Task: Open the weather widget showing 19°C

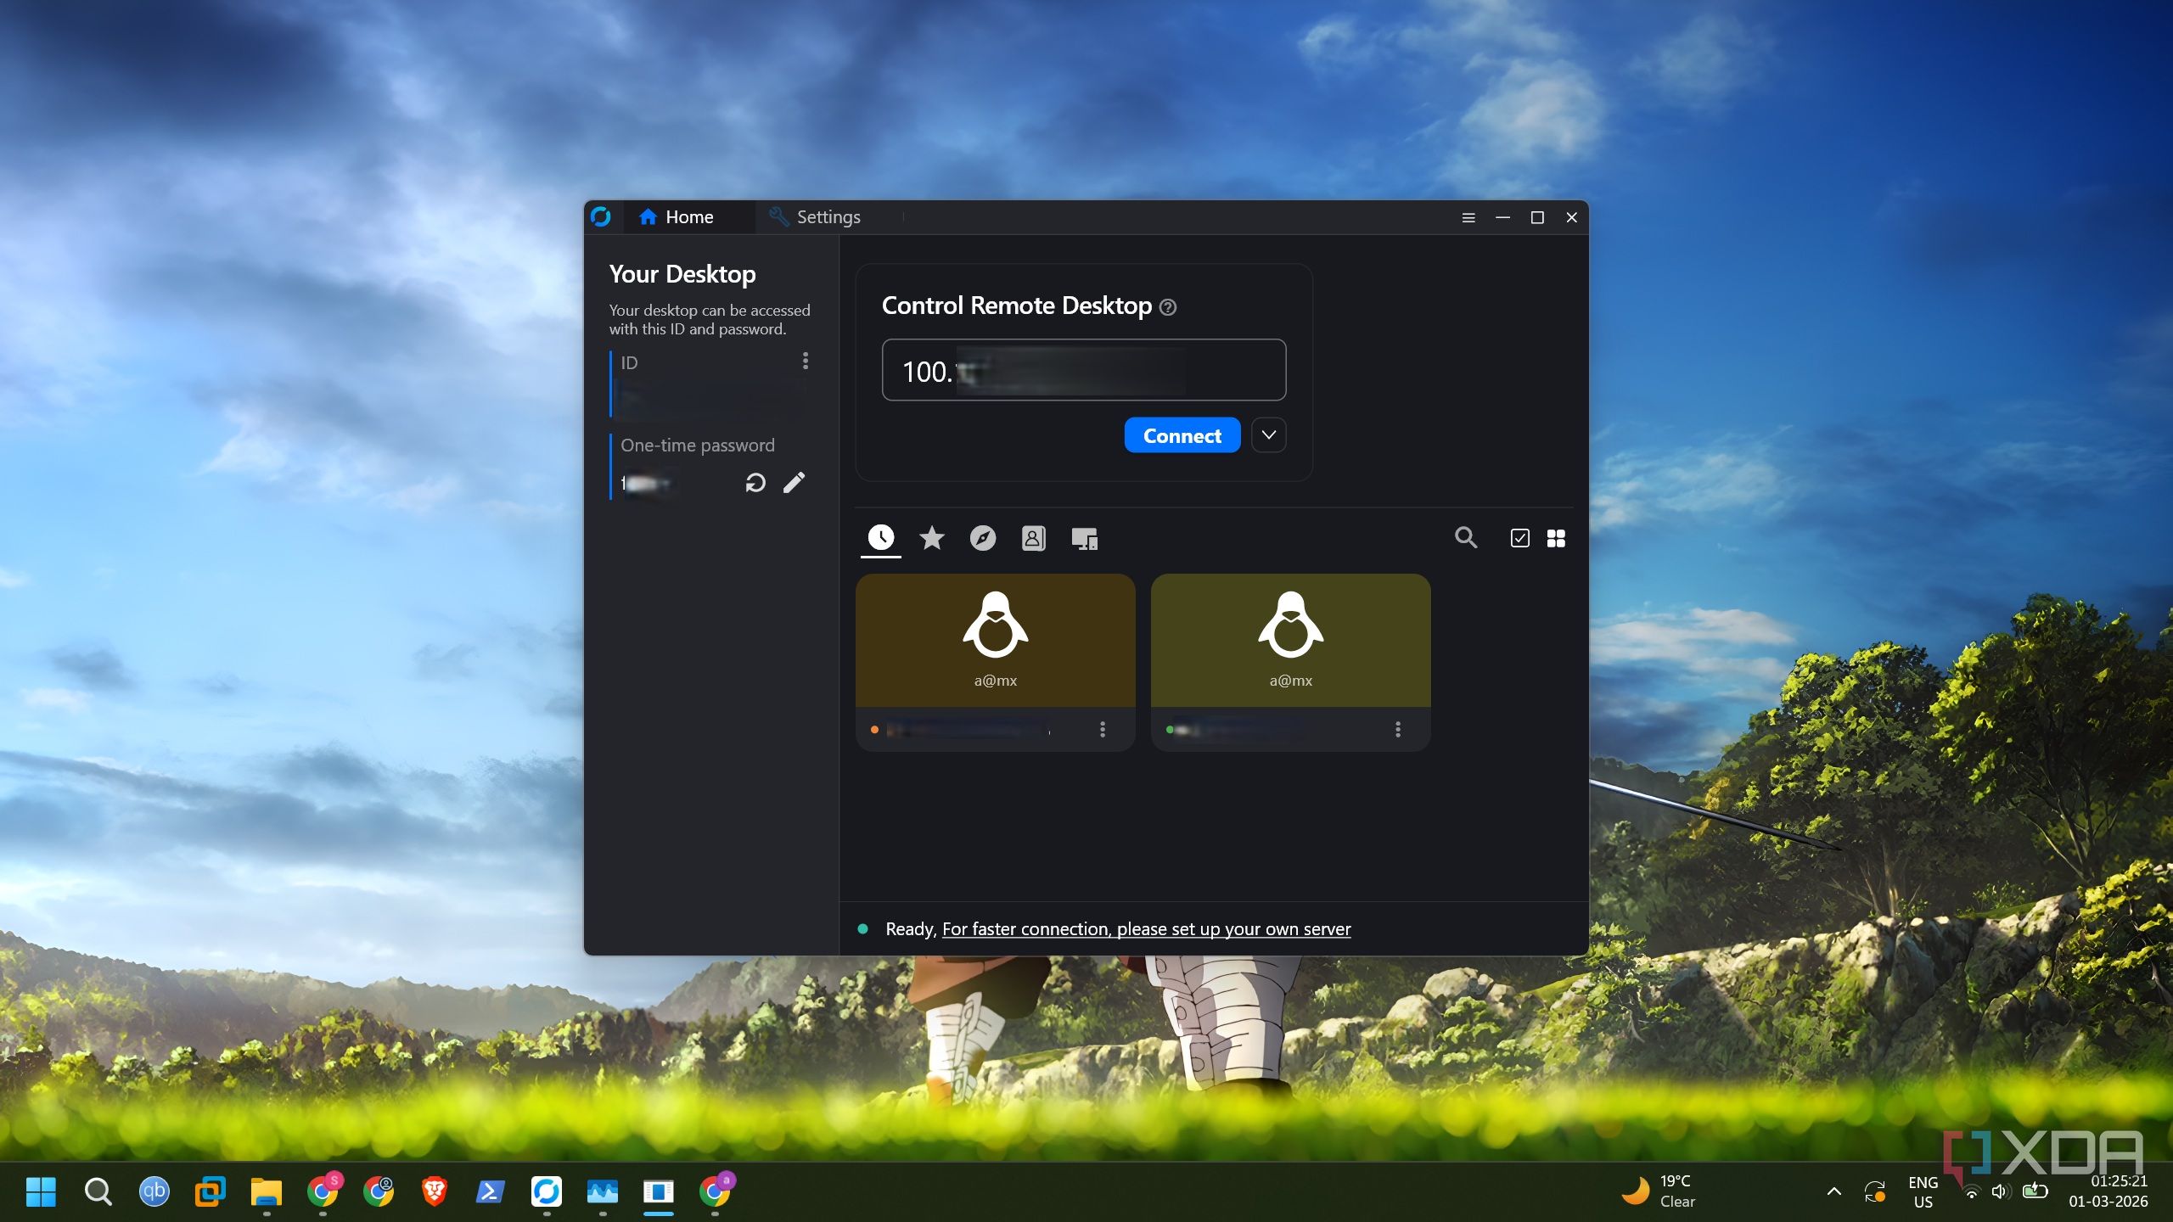Action: [1658, 1191]
